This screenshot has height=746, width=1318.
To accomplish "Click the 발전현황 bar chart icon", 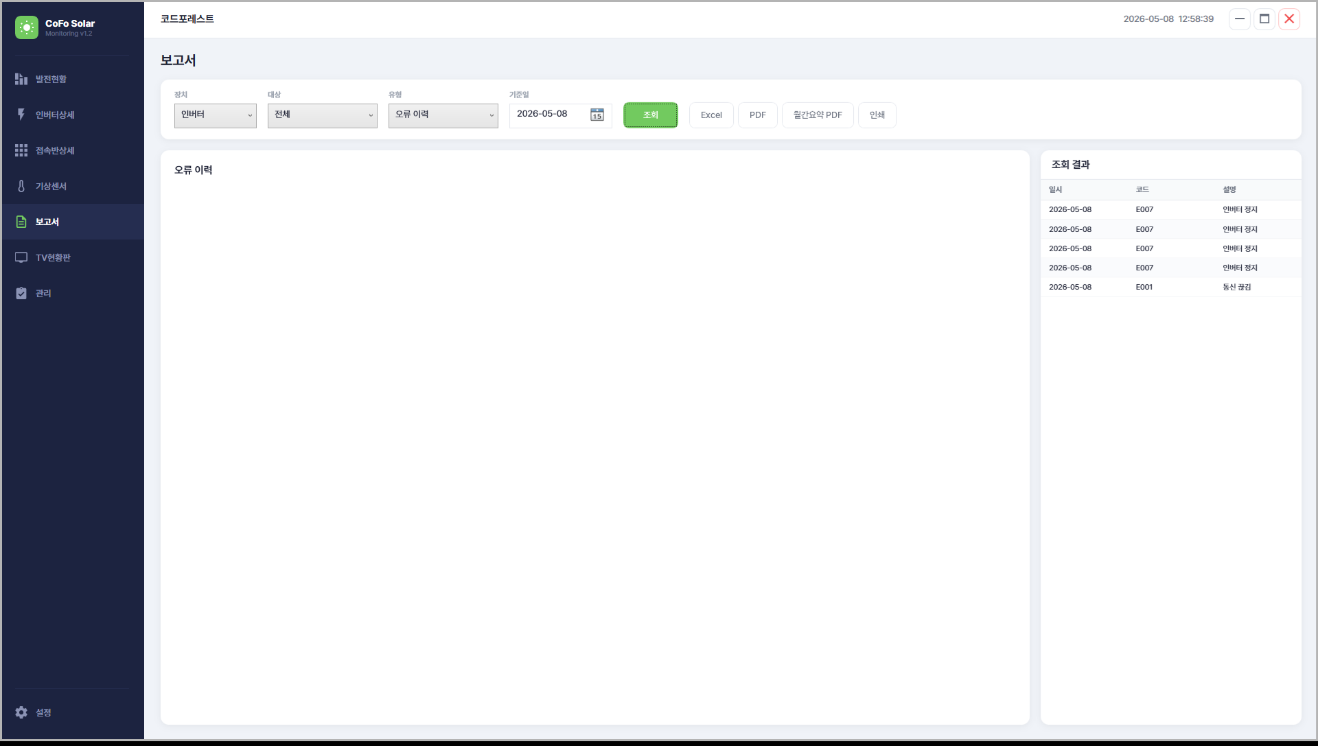I will click(x=21, y=79).
